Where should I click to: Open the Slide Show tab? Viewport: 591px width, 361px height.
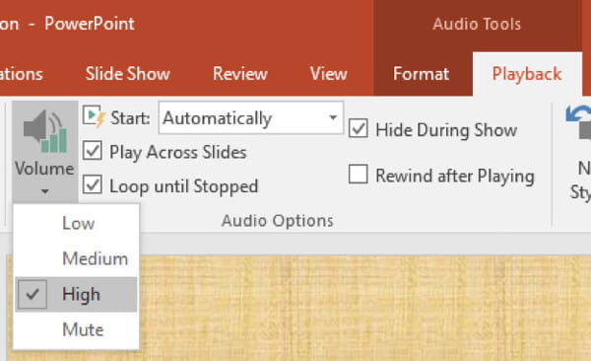tap(127, 74)
